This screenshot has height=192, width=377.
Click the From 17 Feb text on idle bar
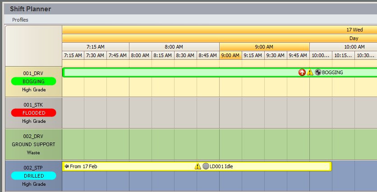click(x=83, y=166)
